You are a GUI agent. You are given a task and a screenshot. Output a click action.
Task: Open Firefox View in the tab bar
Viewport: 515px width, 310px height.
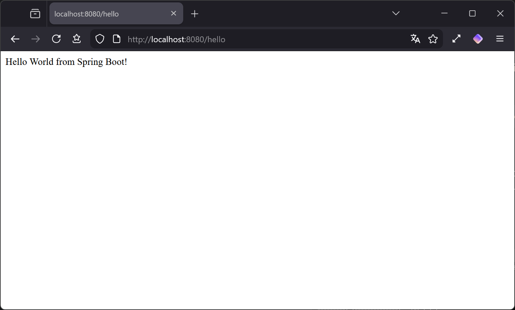[x=35, y=14]
